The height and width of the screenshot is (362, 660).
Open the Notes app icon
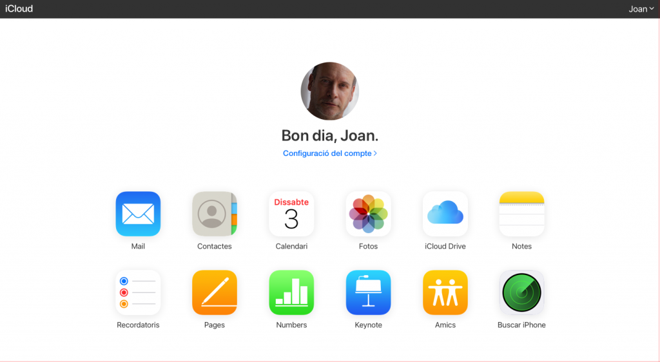click(521, 214)
